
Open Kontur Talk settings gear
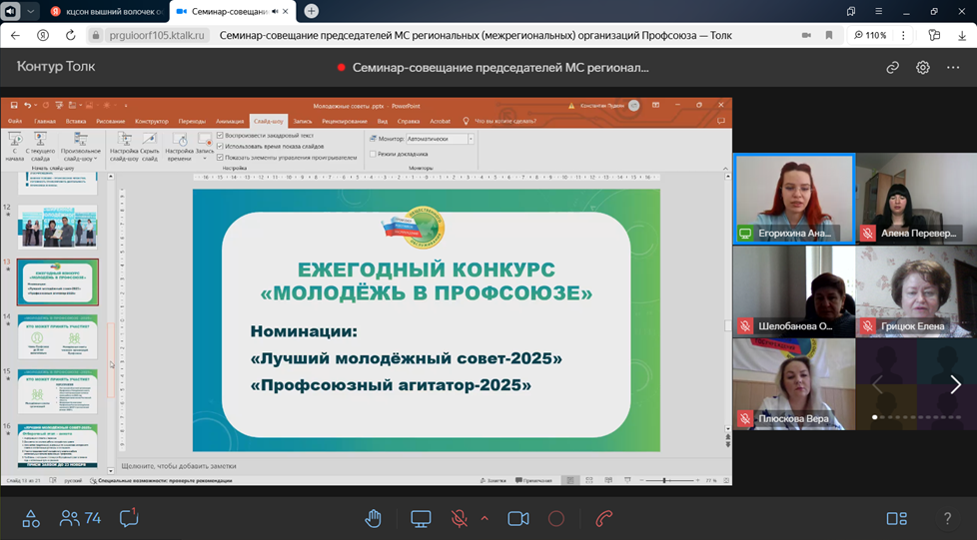point(923,67)
